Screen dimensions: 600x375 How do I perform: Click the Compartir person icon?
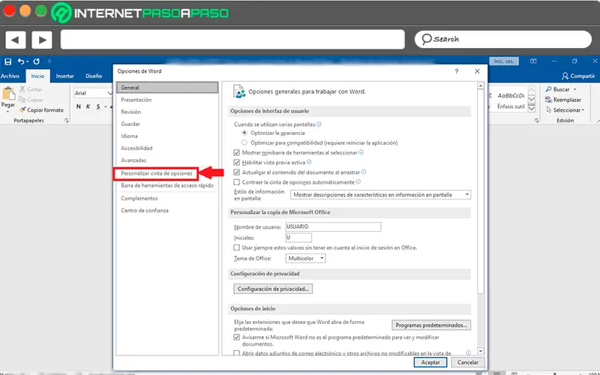[565, 76]
